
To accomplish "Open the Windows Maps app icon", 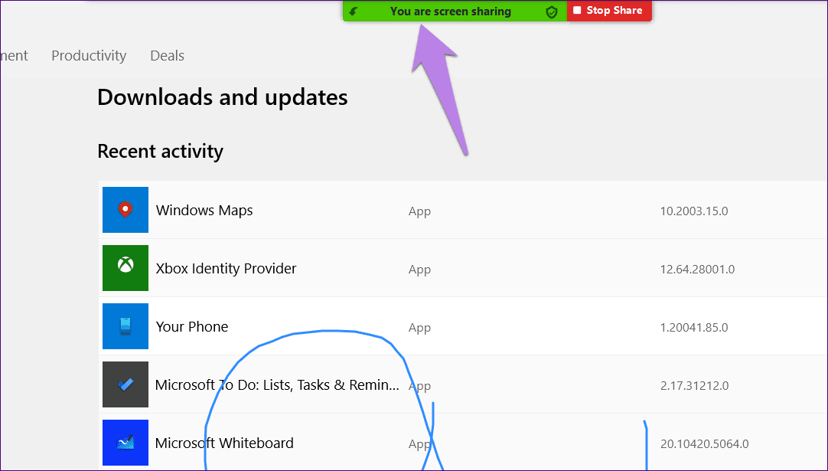I will pos(126,210).
